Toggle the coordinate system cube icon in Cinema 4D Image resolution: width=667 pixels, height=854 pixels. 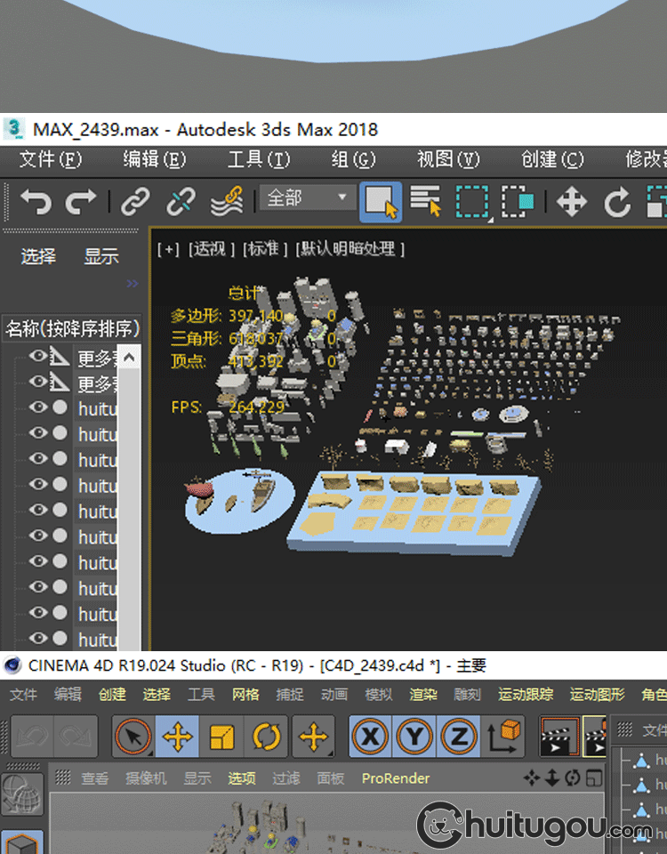(503, 737)
